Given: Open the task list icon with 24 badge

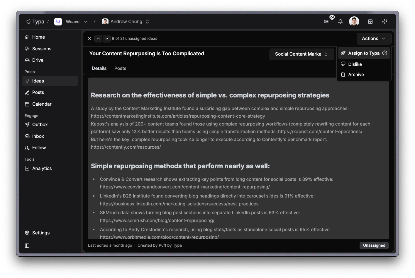Looking at the screenshot, I should (x=326, y=22).
